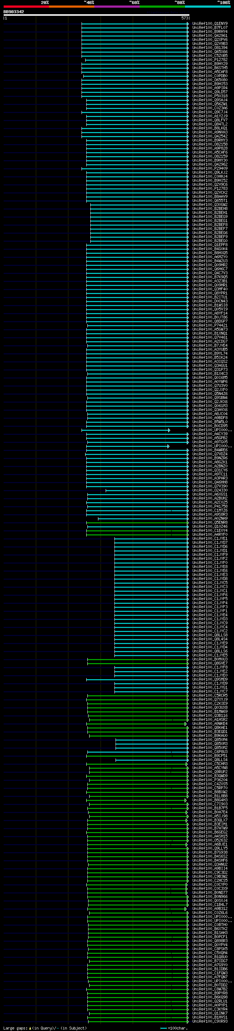Screen dimensions: 234x1031
Task: Select hit UniRef100_Q2XPV6
Action: [210, 39]
